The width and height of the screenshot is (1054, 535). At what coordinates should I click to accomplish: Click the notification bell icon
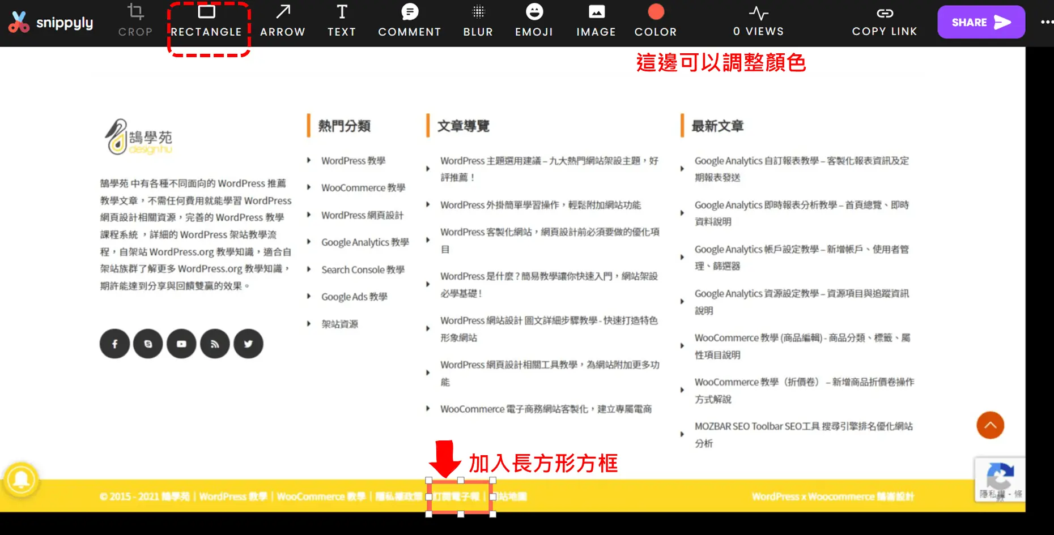pos(21,480)
